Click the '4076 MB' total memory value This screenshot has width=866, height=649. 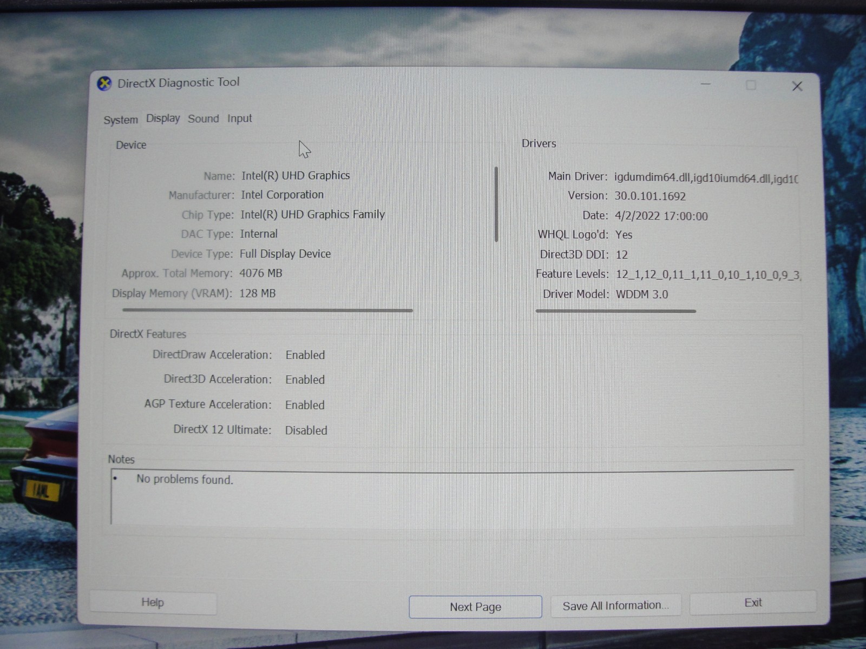261,273
